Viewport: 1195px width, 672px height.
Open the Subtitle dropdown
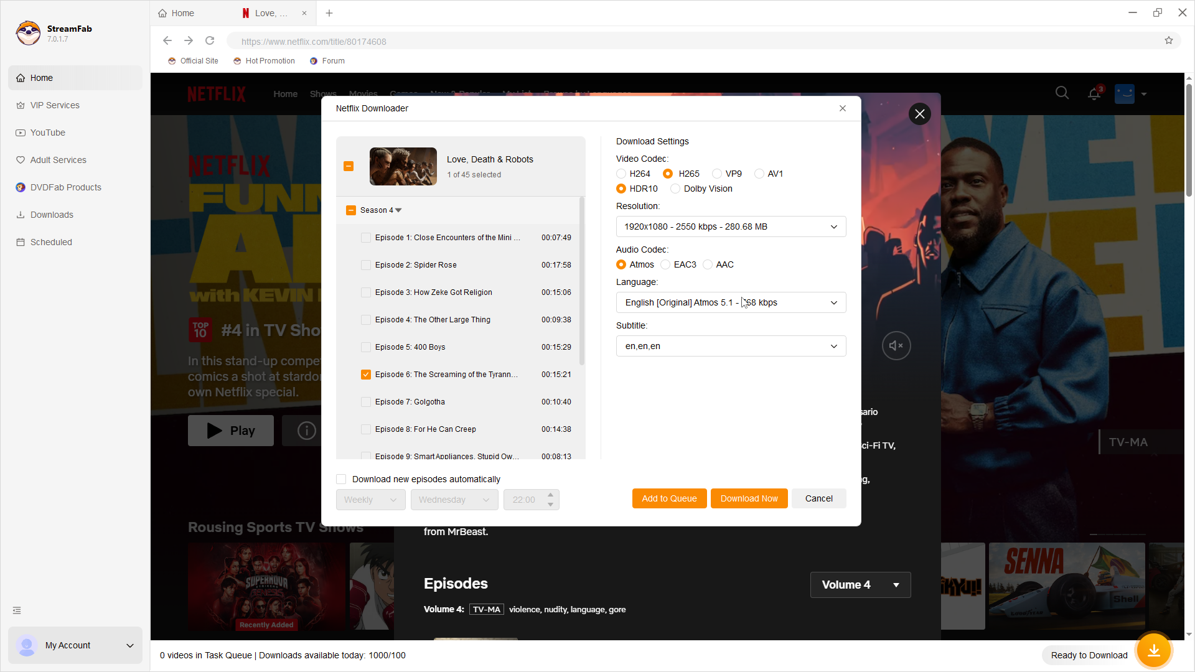pos(731,346)
